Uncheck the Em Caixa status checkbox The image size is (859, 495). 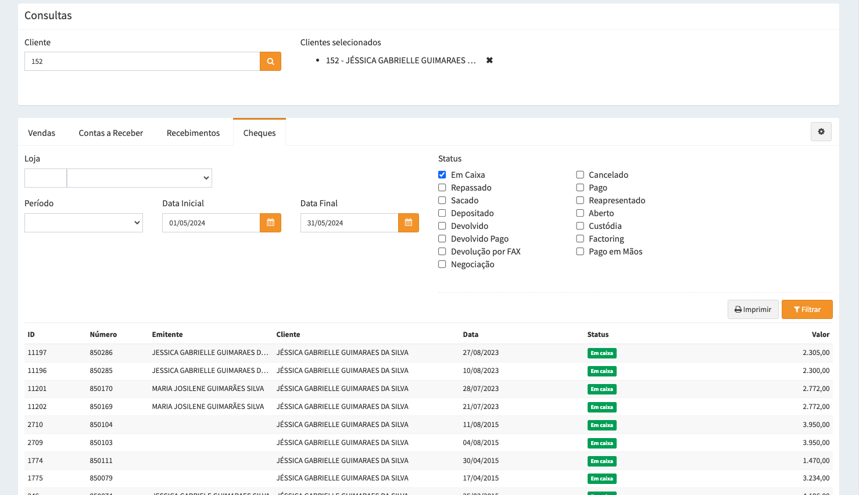442,175
